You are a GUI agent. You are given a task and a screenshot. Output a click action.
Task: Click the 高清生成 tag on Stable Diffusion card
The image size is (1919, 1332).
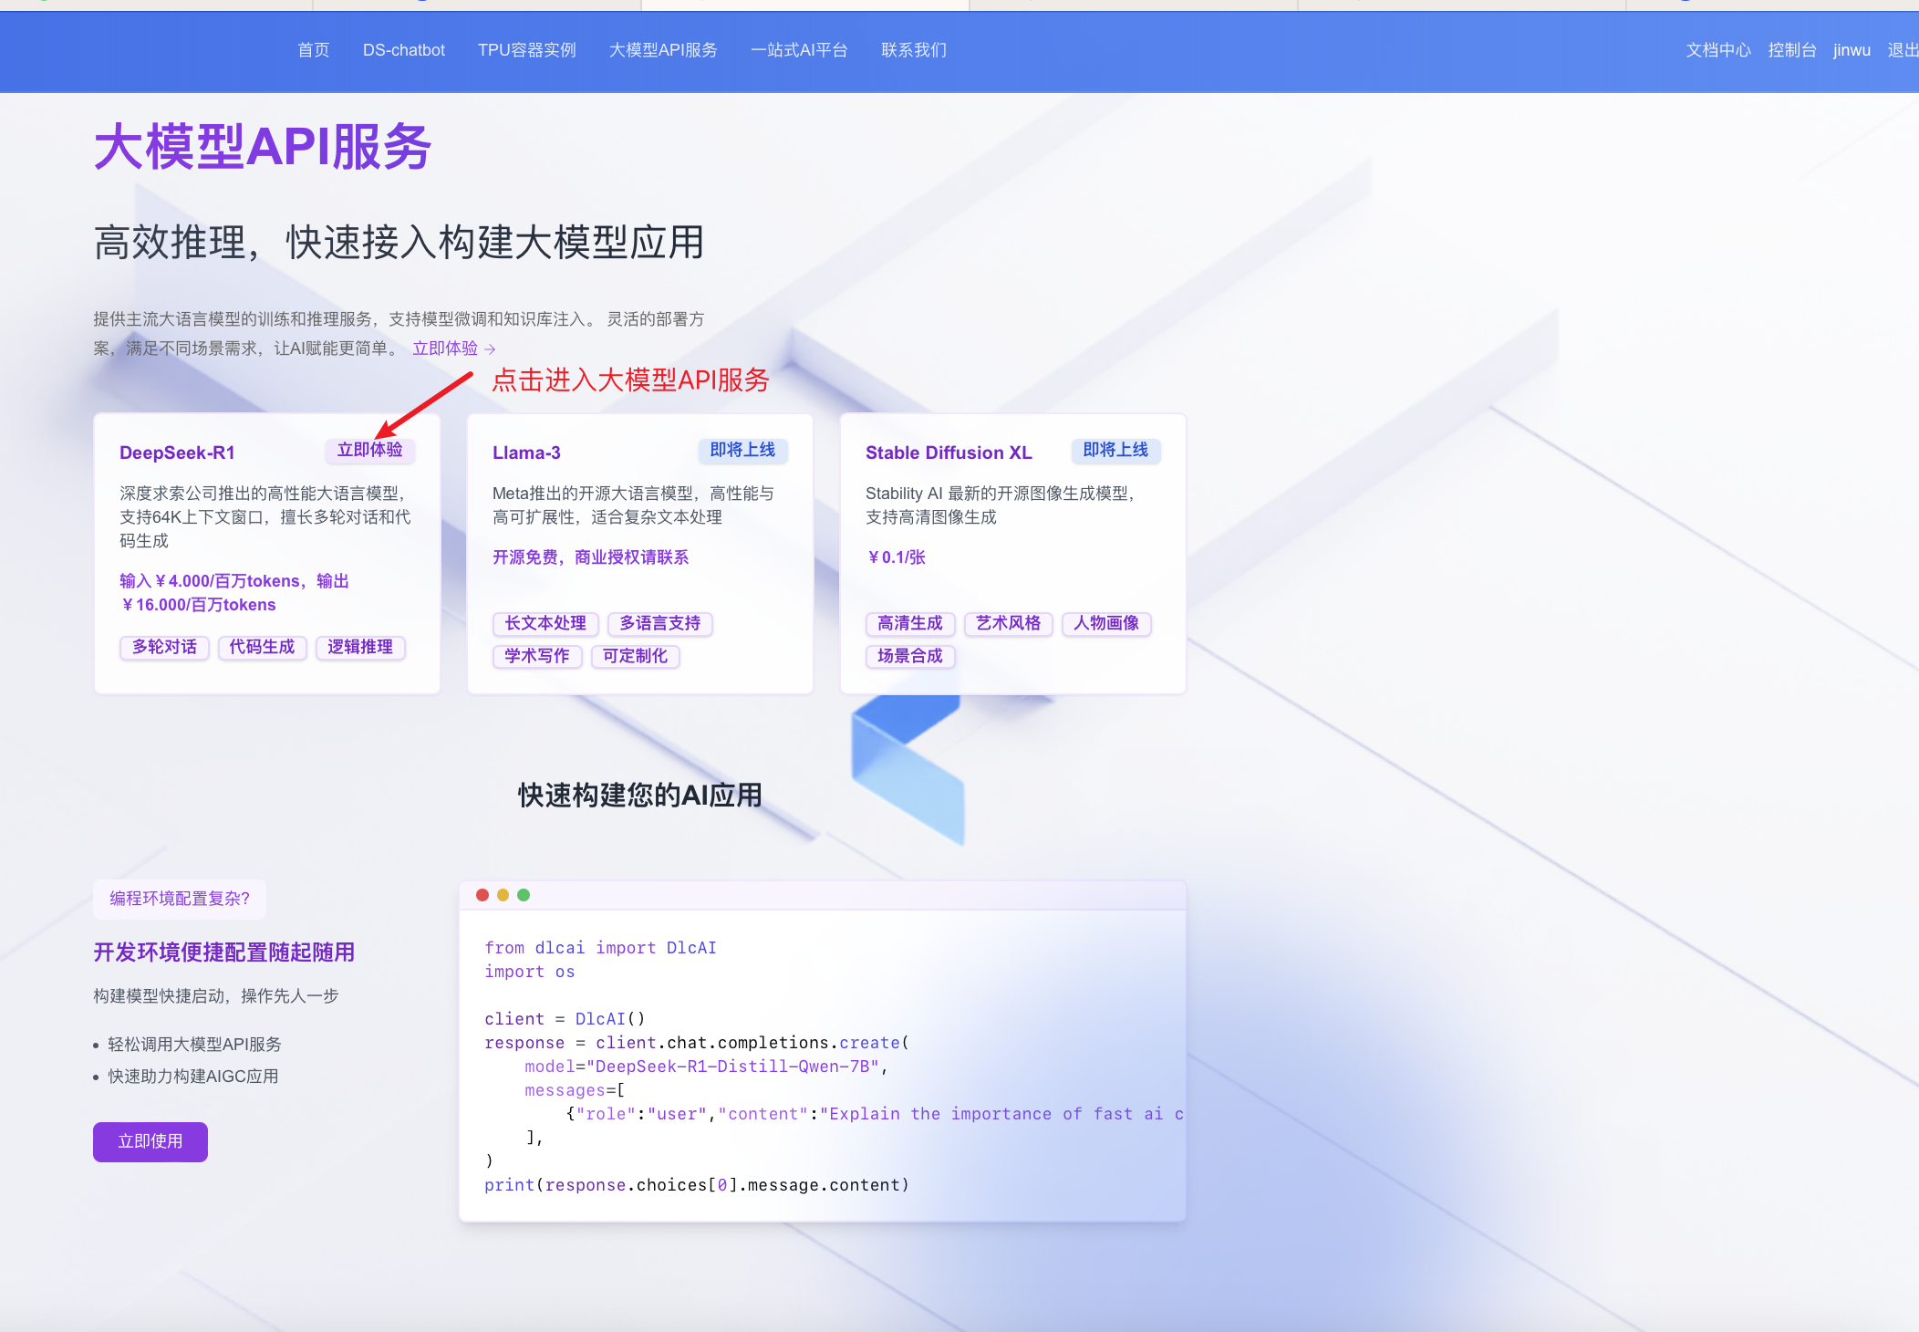pos(909,624)
